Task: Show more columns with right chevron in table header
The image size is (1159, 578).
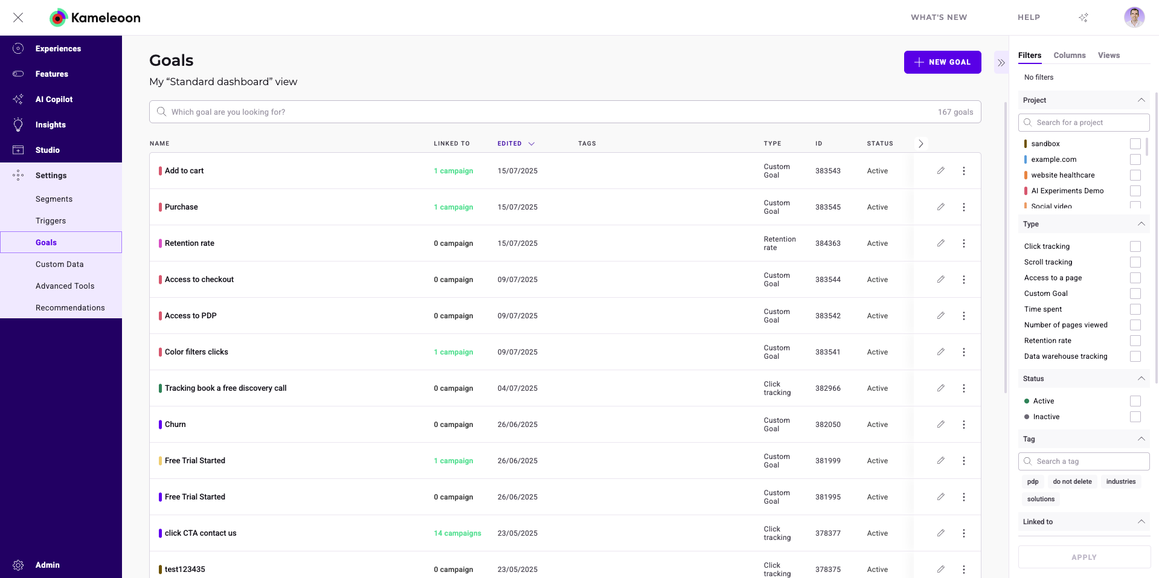Action: 920,144
